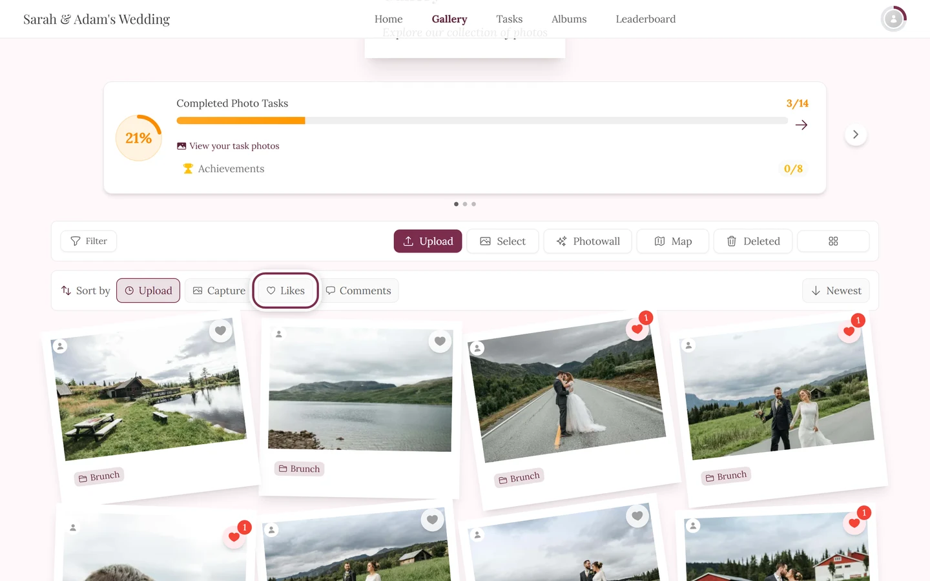930x581 pixels.
Task: Go to next progress card with chevron
Action: 856,135
